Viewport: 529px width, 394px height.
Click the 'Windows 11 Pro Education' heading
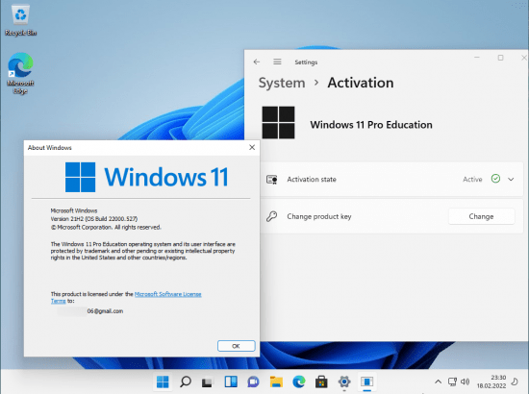click(371, 125)
